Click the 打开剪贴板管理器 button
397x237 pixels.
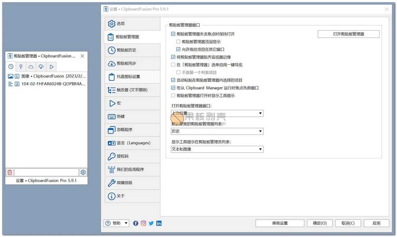pyautogui.click(x=348, y=34)
